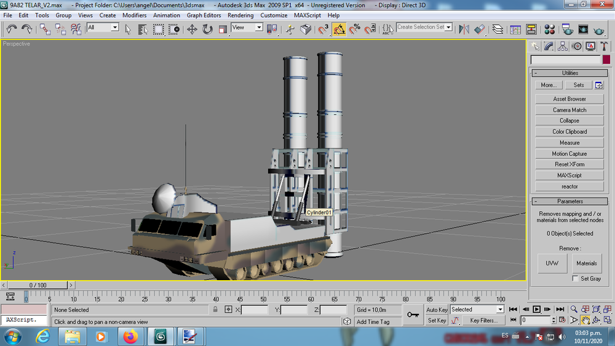Screen dimensions: 615x346
Task: Open the Rendering menu
Action: coord(240,15)
